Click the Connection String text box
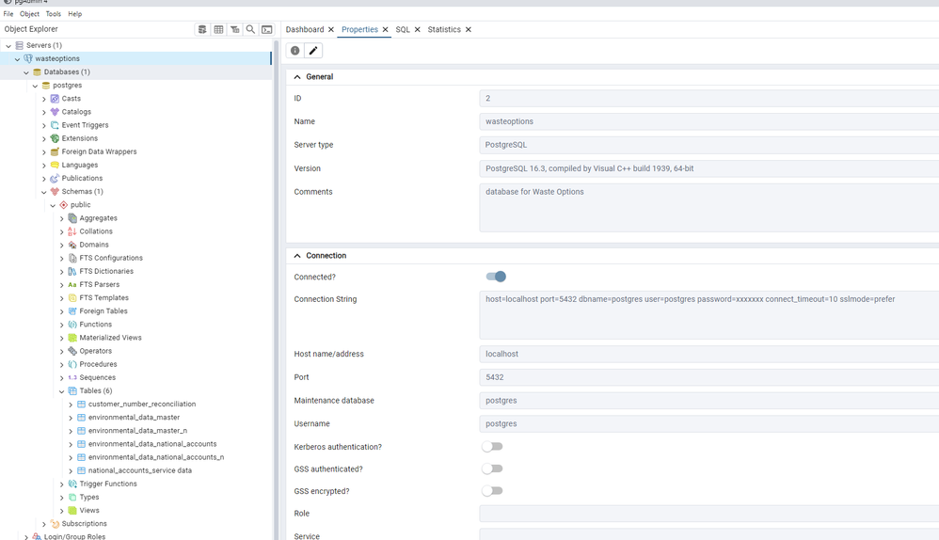939x540 pixels. [x=709, y=315]
